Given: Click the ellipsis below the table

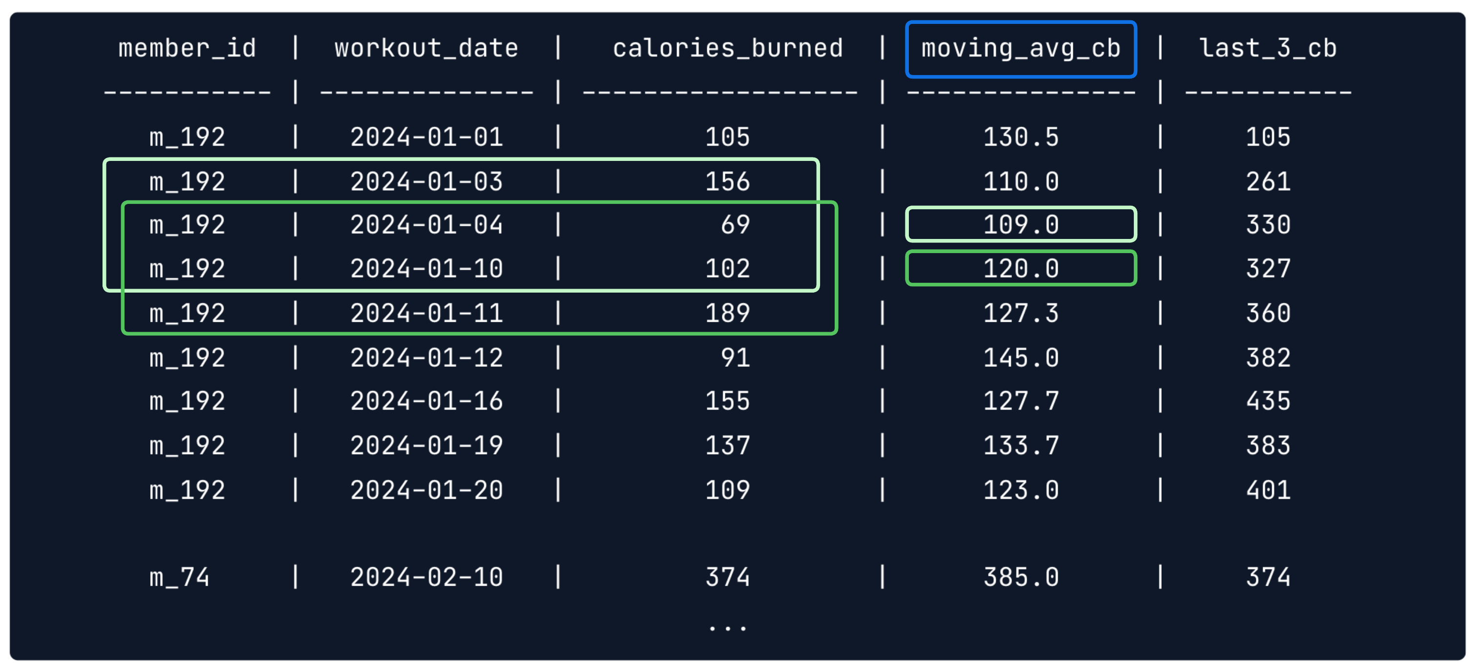Looking at the screenshot, I should pyautogui.click(x=727, y=629).
